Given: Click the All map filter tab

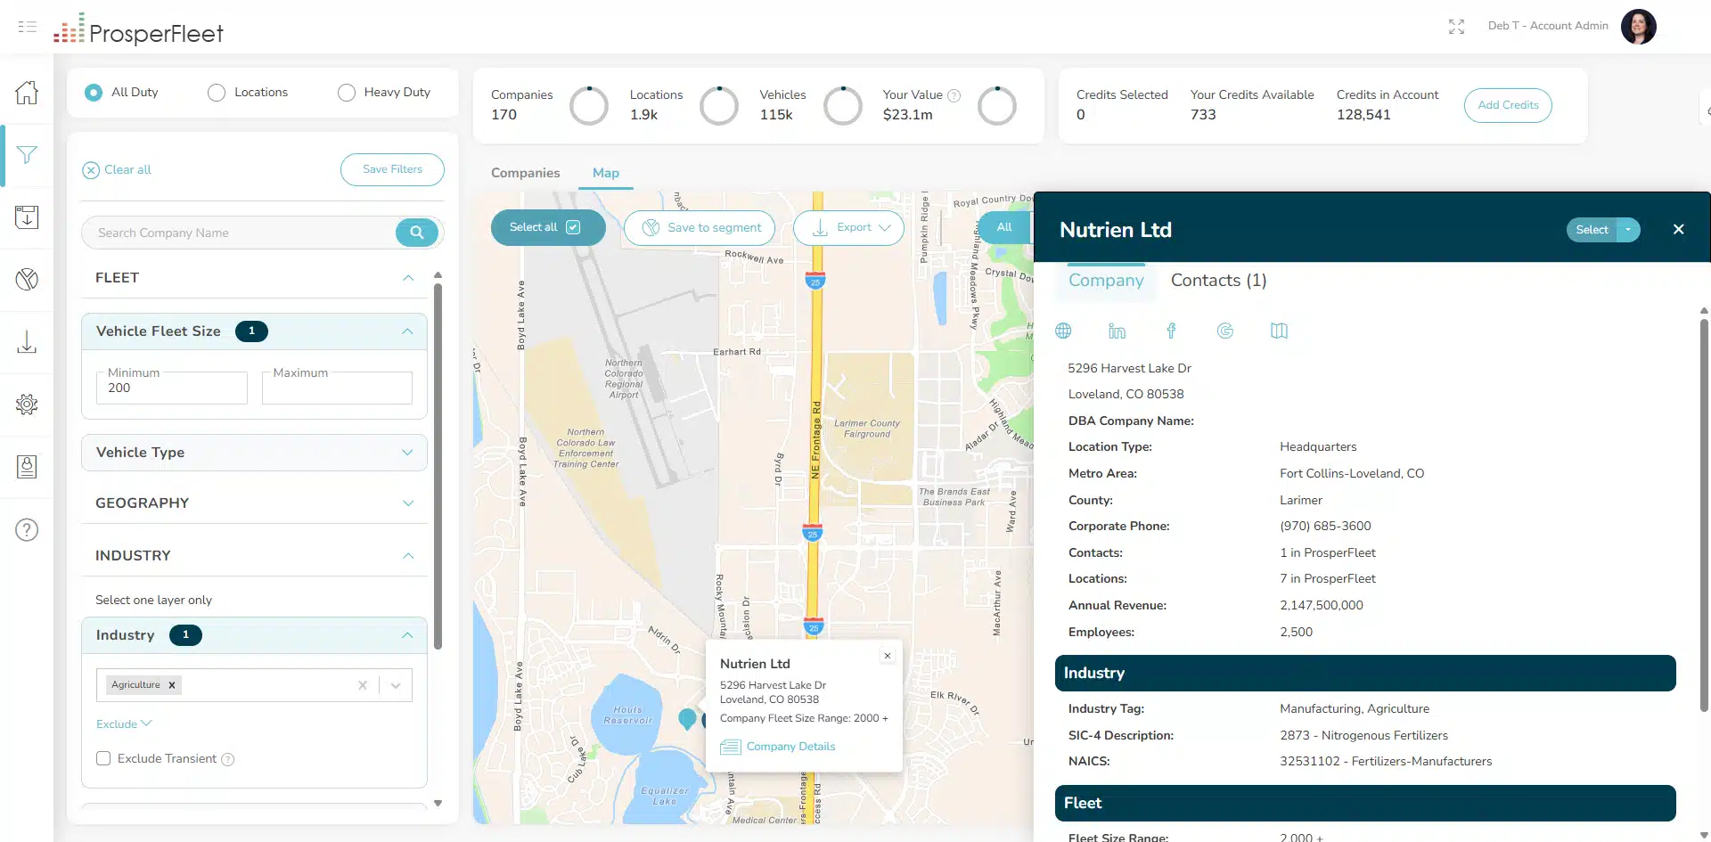Looking at the screenshot, I should tap(1004, 227).
